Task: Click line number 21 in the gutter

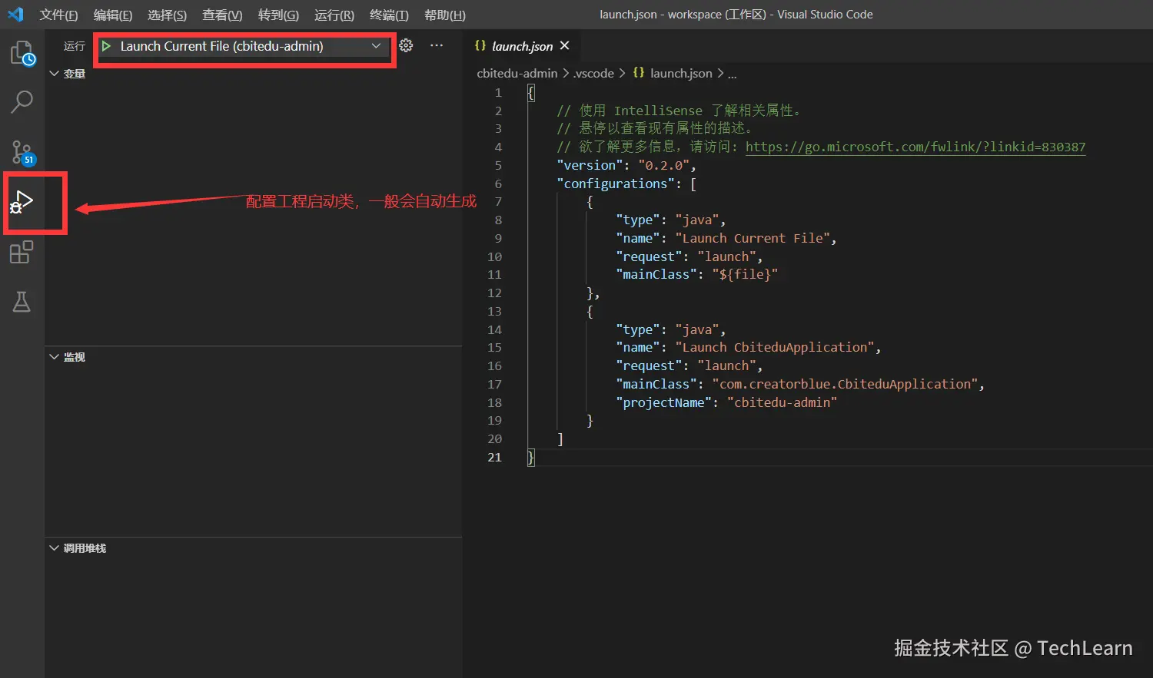Action: (x=494, y=457)
